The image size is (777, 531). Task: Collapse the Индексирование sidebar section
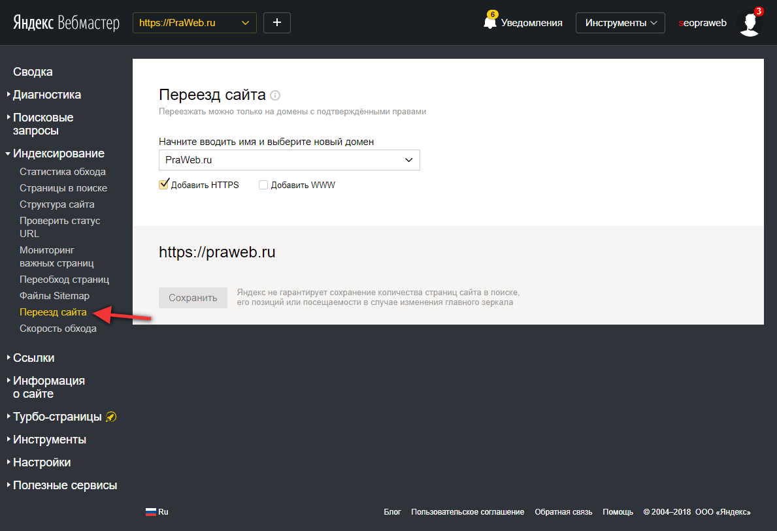59,153
